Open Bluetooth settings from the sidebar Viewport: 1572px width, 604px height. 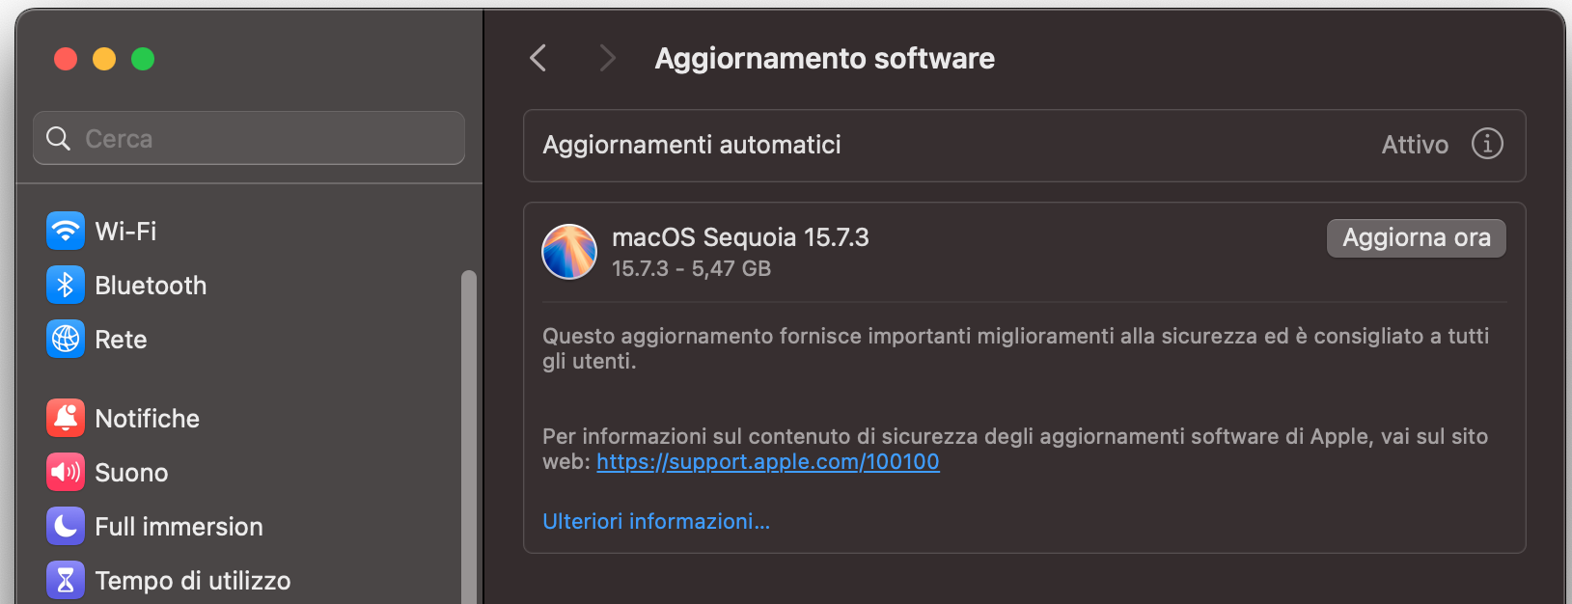coord(65,285)
